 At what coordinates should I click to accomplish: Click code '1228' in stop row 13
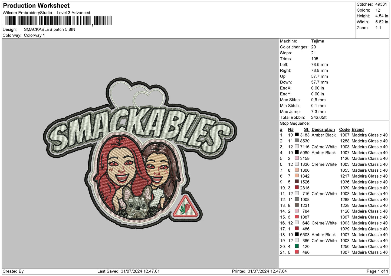(x=345, y=205)
